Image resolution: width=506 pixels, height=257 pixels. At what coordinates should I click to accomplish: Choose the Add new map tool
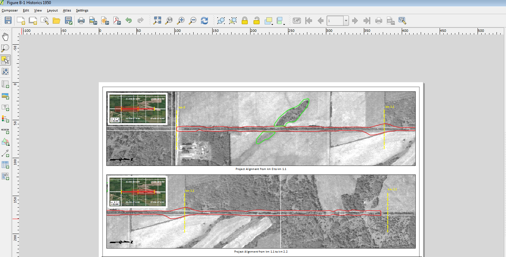[x=5, y=84]
